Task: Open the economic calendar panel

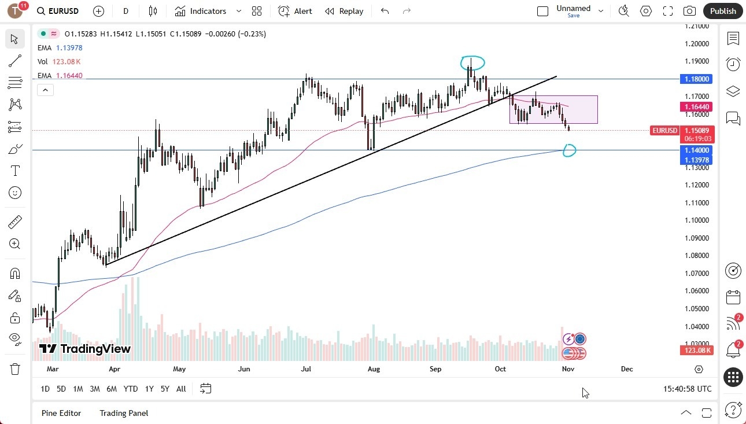Action: 733,297
